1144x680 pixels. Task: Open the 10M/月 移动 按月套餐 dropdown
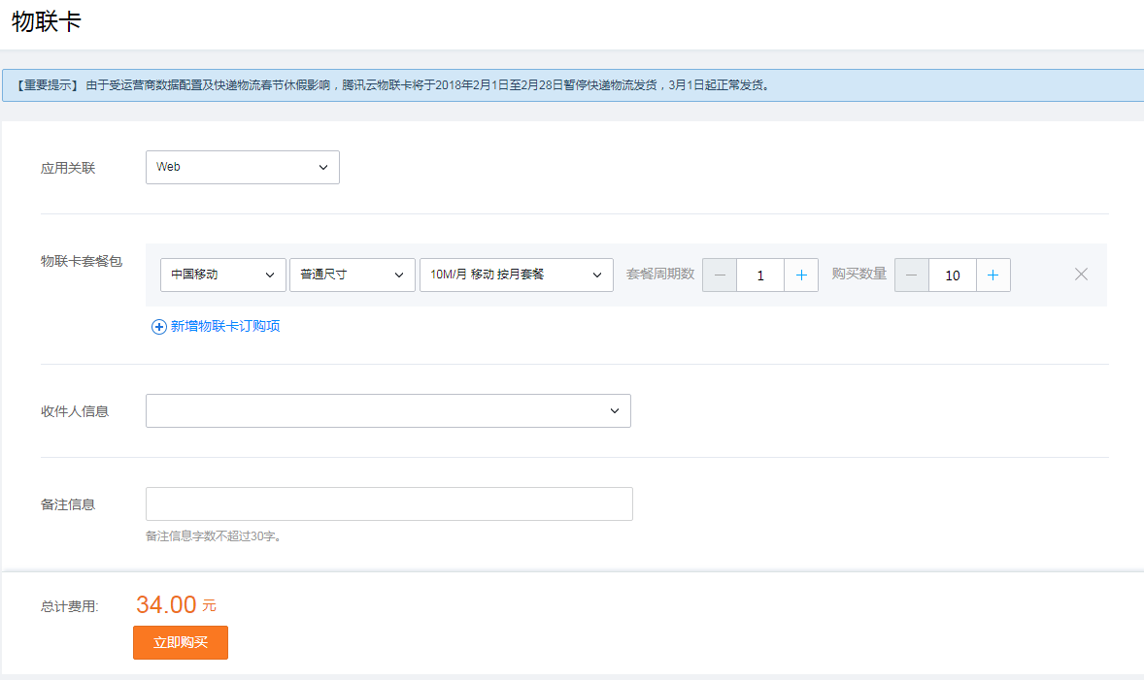[x=517, y=275]
